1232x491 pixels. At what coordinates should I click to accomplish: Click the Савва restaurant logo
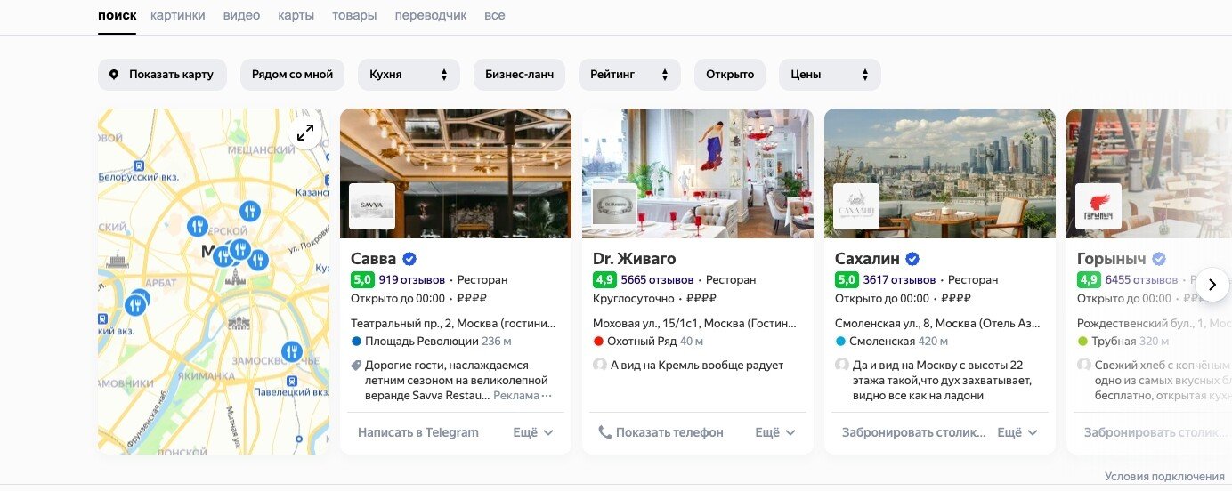point(371,206)
